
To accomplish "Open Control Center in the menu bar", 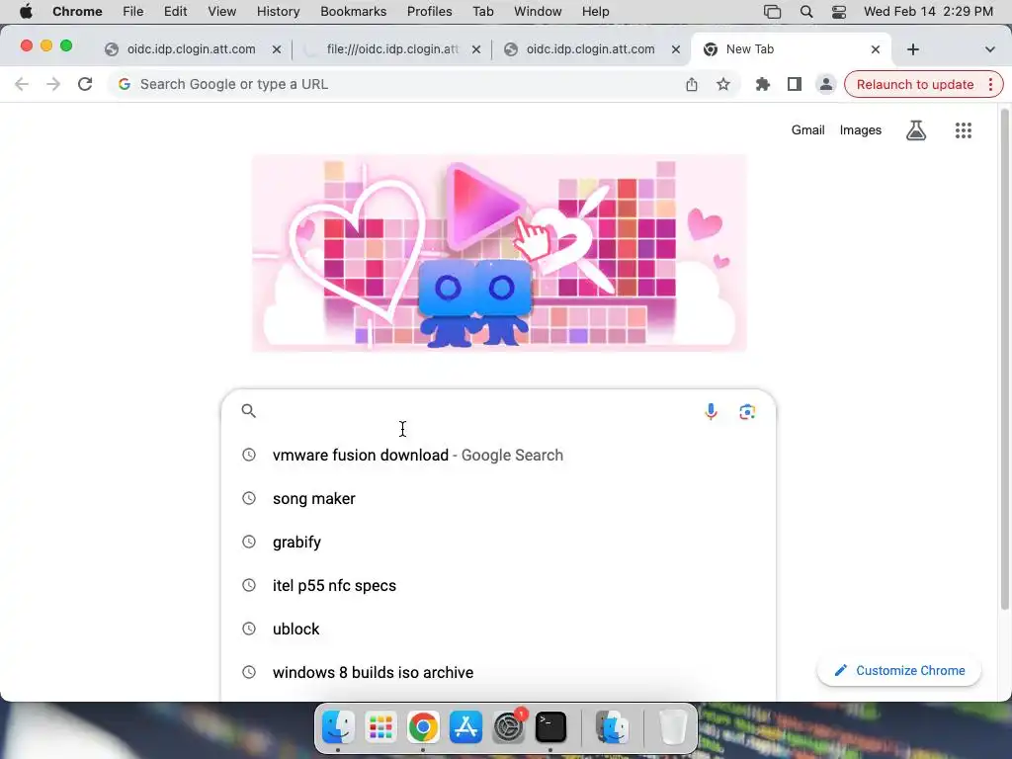I will tap(838, 12).
